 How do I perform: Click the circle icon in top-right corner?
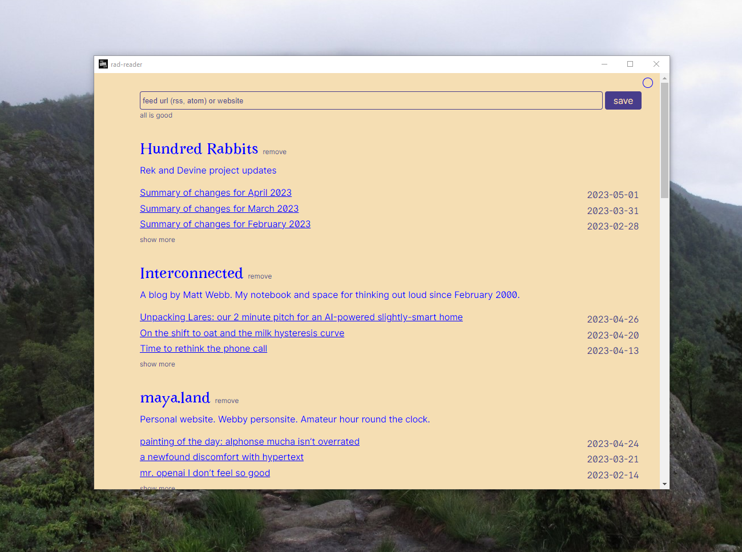click(x=648, y=83)
